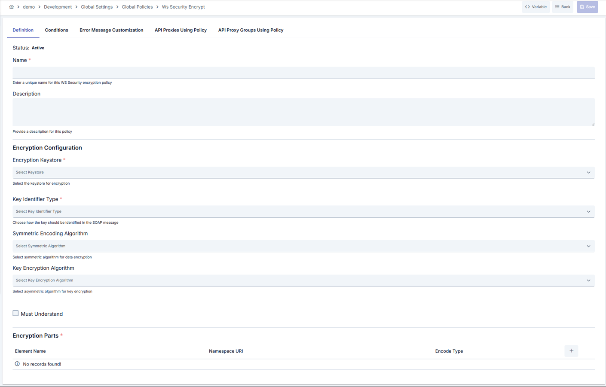Click into the Name input field
The width and height of the screenshot is (606, 387).
click(303, 73)
